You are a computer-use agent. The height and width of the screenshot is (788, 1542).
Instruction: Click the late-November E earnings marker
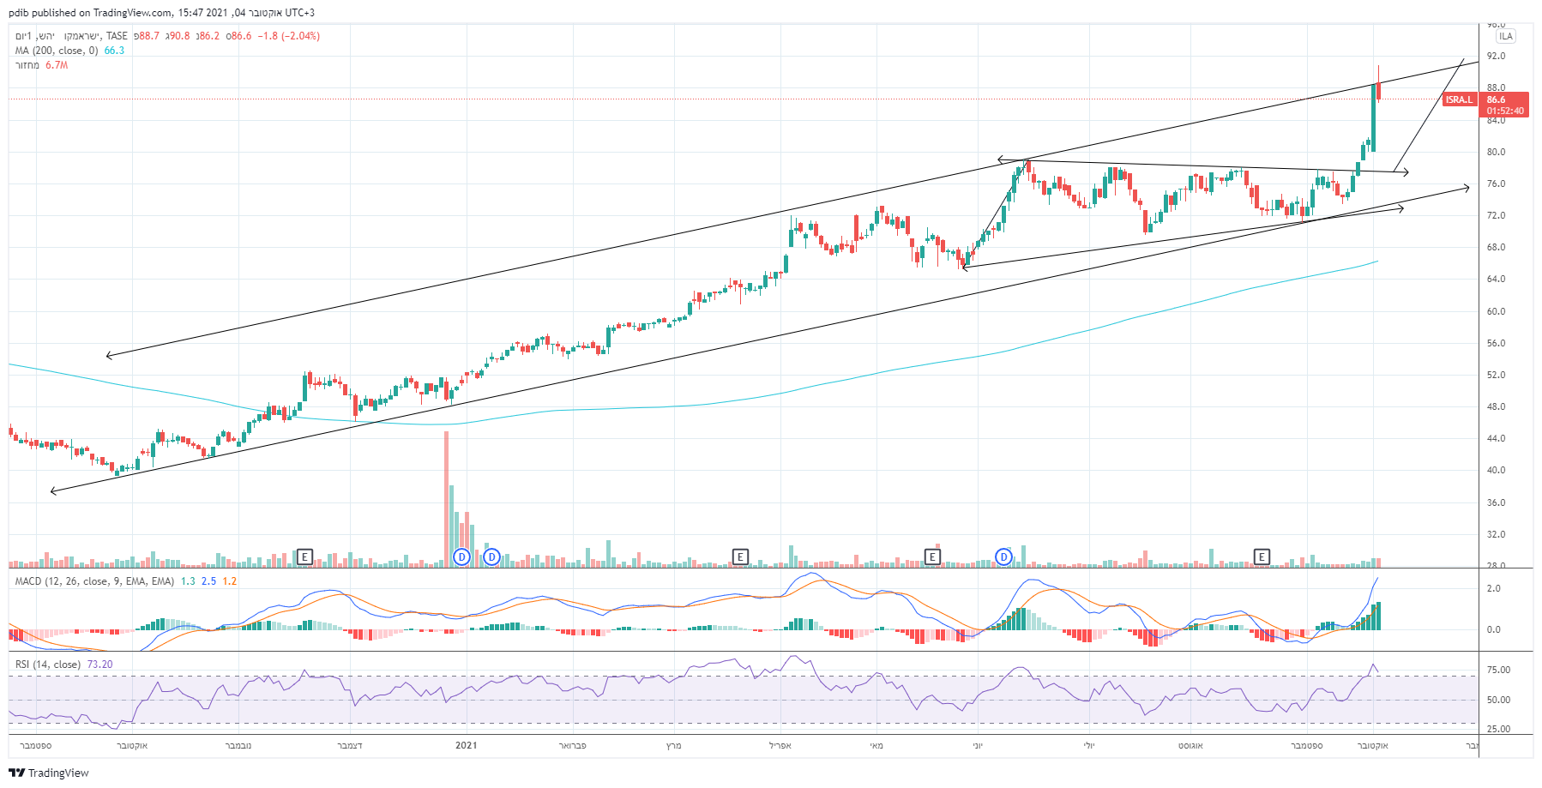(x=304, y=557)
